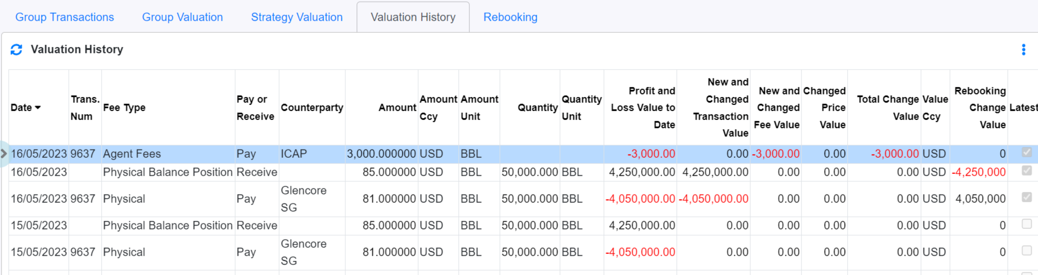This screenshot has height=275, width=1038.
Task: Select the Valuation History tab
Action: point(413,17)
